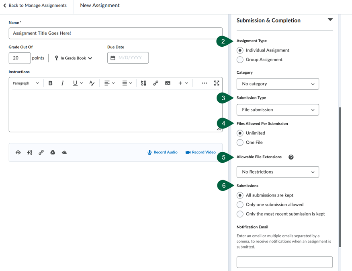Start recording audio for instructions
The height and width of the screenshot is (271, 352).
coord(162,152)
